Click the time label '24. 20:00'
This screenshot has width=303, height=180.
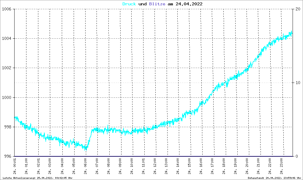tap(247, 166)
